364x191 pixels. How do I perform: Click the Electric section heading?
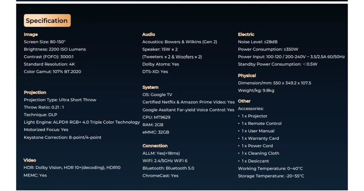pyautogui.click(x=246, y=35)
